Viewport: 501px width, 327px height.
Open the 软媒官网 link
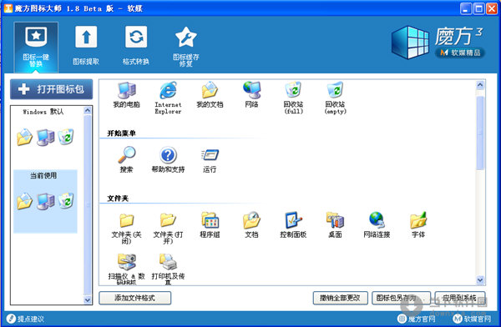pyautogui.click(x=473, y=319)
